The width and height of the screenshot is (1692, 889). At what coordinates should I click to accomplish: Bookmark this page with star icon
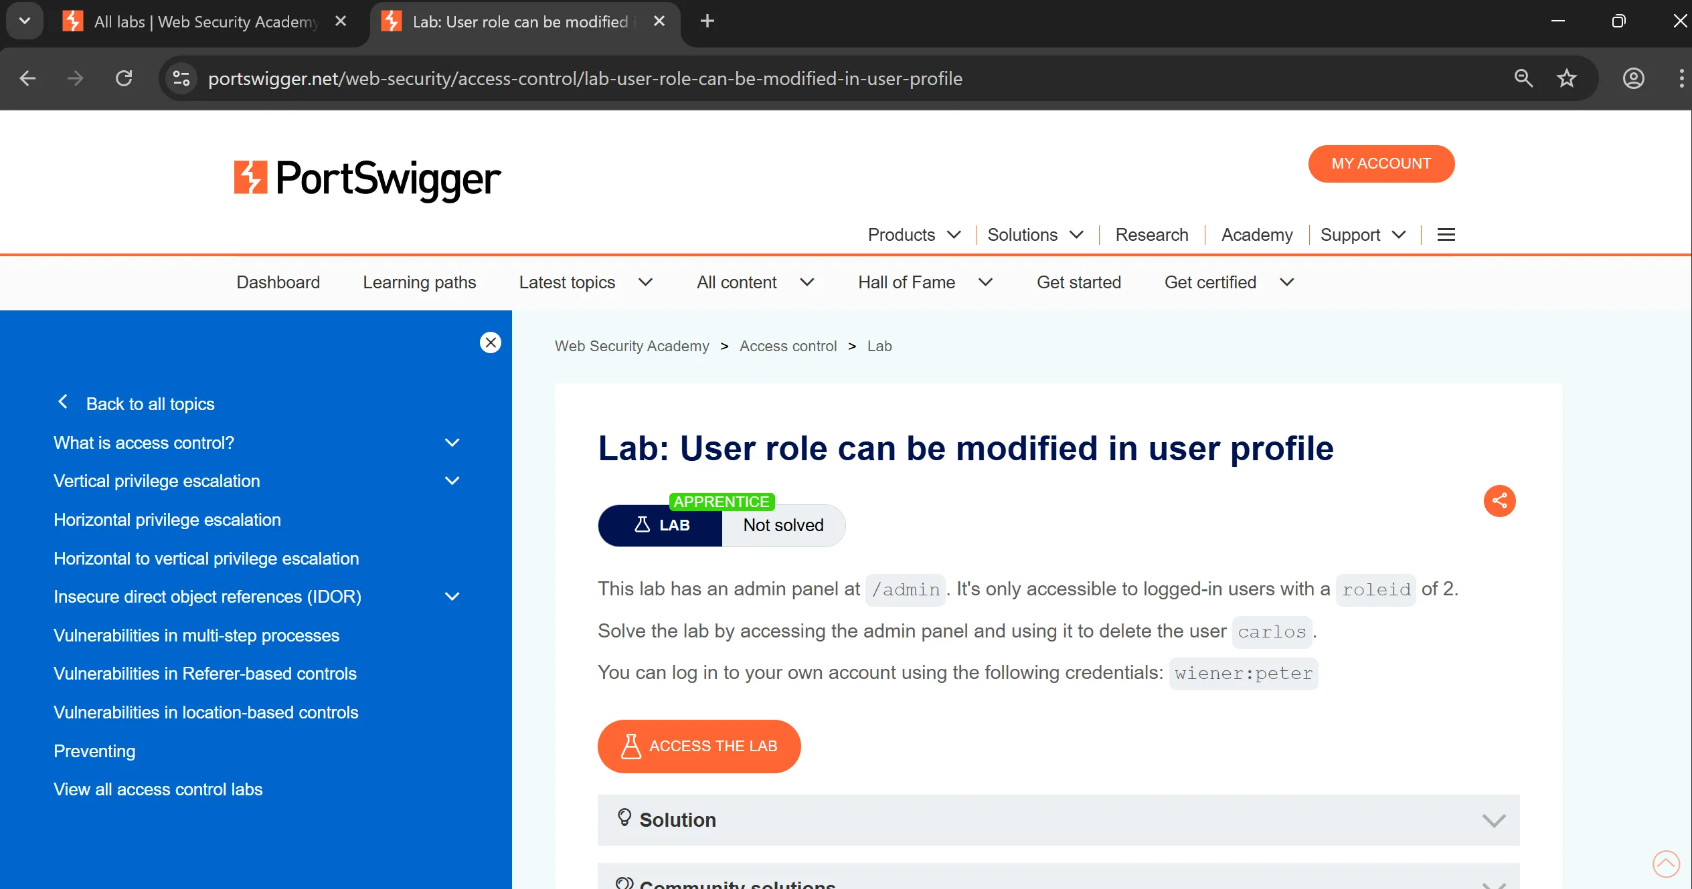[1566, 78]
